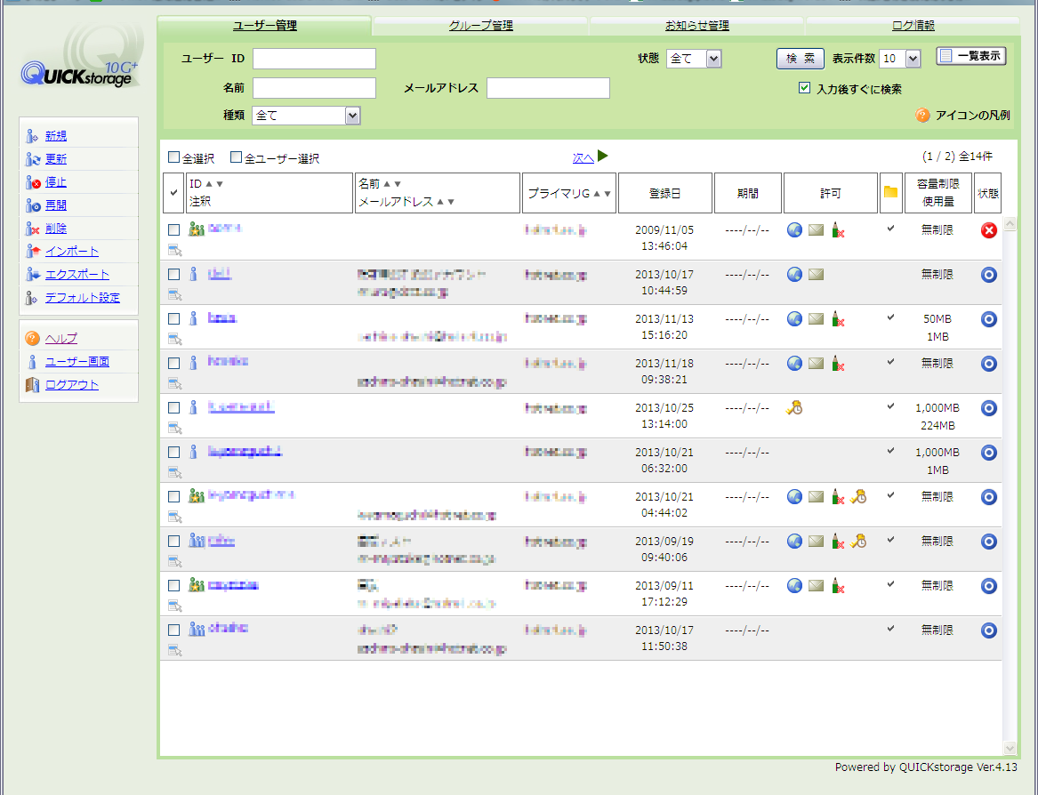Click the ログアウト door icon
This screenshot has width=1038, height=795.
(x=32, y=384)
